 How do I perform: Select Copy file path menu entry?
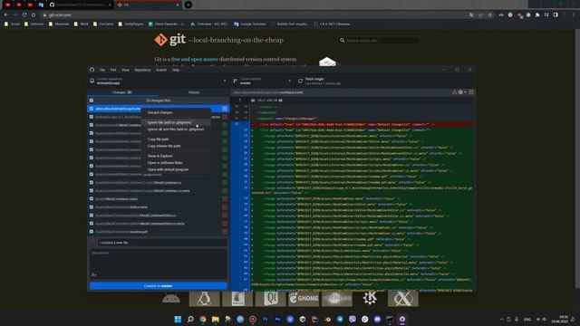177,139
